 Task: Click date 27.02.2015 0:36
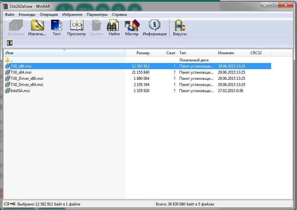(x=231, y=90)
